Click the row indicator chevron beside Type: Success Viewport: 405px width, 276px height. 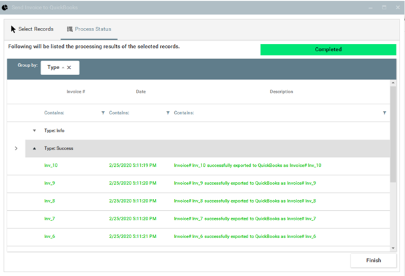pos(16,148)
